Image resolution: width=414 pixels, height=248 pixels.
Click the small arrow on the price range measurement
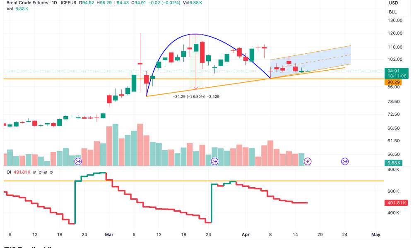(195, 88)
